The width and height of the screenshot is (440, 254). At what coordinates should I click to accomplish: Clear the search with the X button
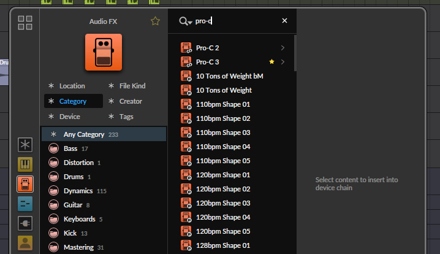pyautogui.click(x=284, y=21)
